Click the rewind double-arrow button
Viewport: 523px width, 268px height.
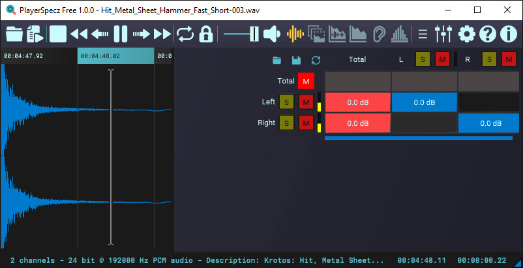79,34
